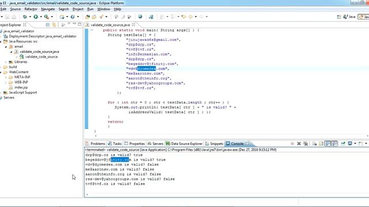
Task: Click console line "me@aaronsw.com is valid? false"
Action: 119,170
